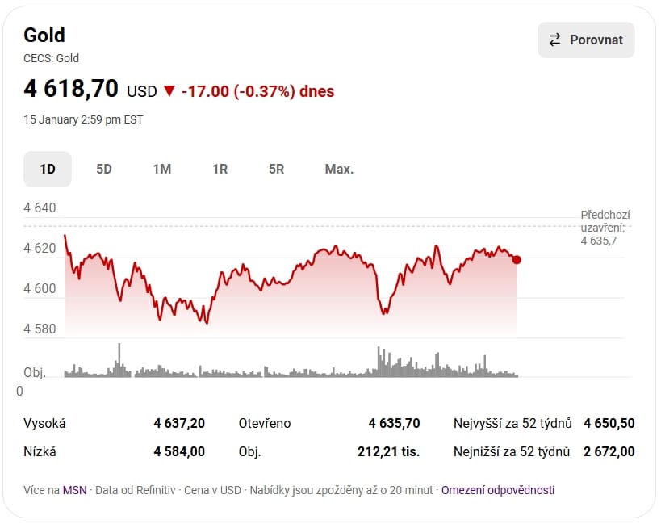Open the 1M chart view

click(161, 169)
